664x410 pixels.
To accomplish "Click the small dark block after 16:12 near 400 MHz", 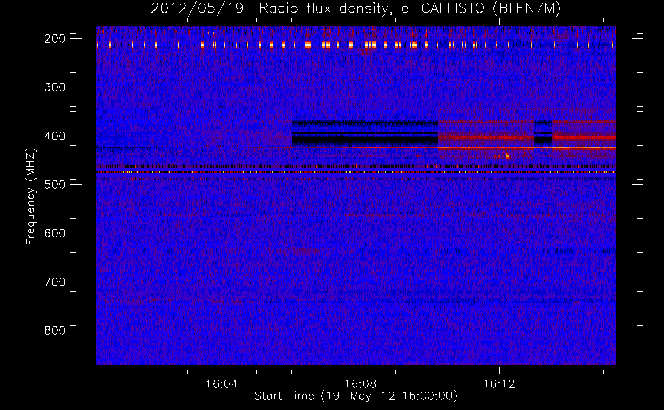I will point(543,132).
